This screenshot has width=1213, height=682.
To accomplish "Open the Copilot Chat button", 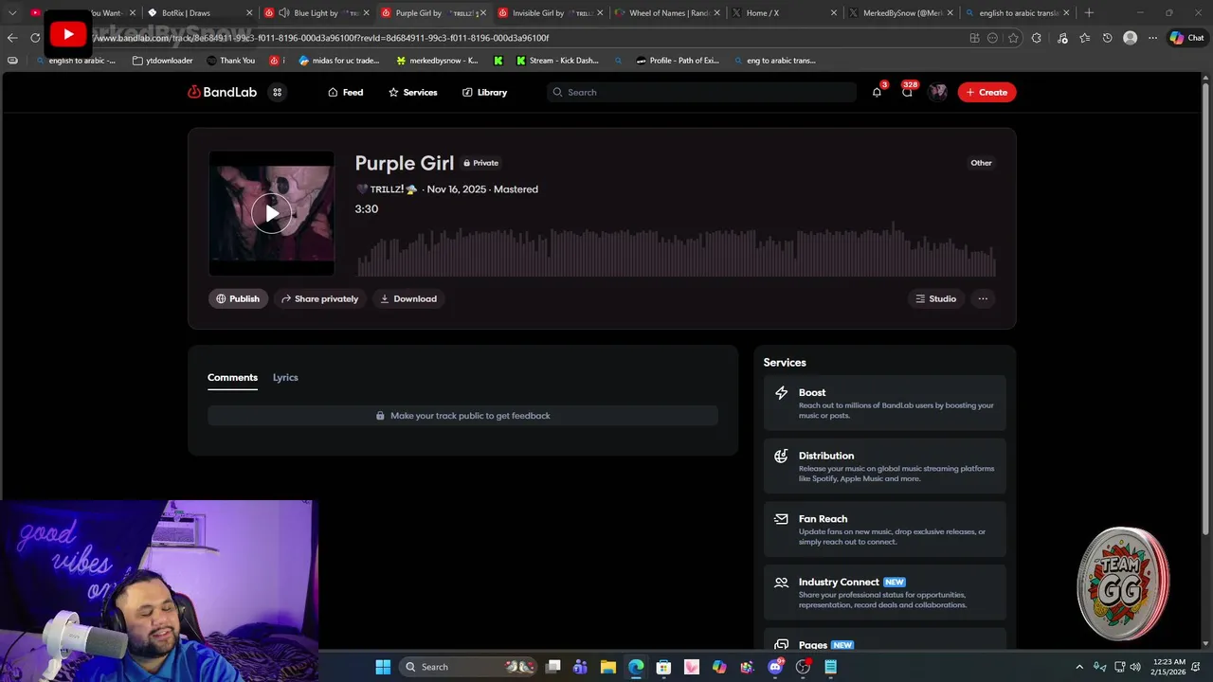I will tap(1186, 38).
